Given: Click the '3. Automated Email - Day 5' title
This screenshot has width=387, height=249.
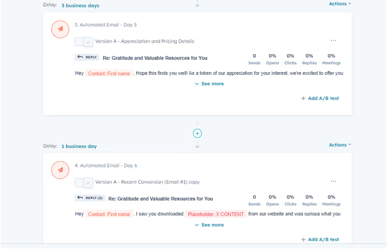Looking at the screenshot, I should coord(106,25).
